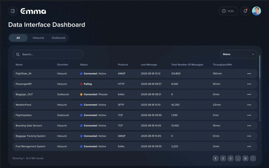Sort by the Throughput/Min column header
269x168 pixels.
222,65
